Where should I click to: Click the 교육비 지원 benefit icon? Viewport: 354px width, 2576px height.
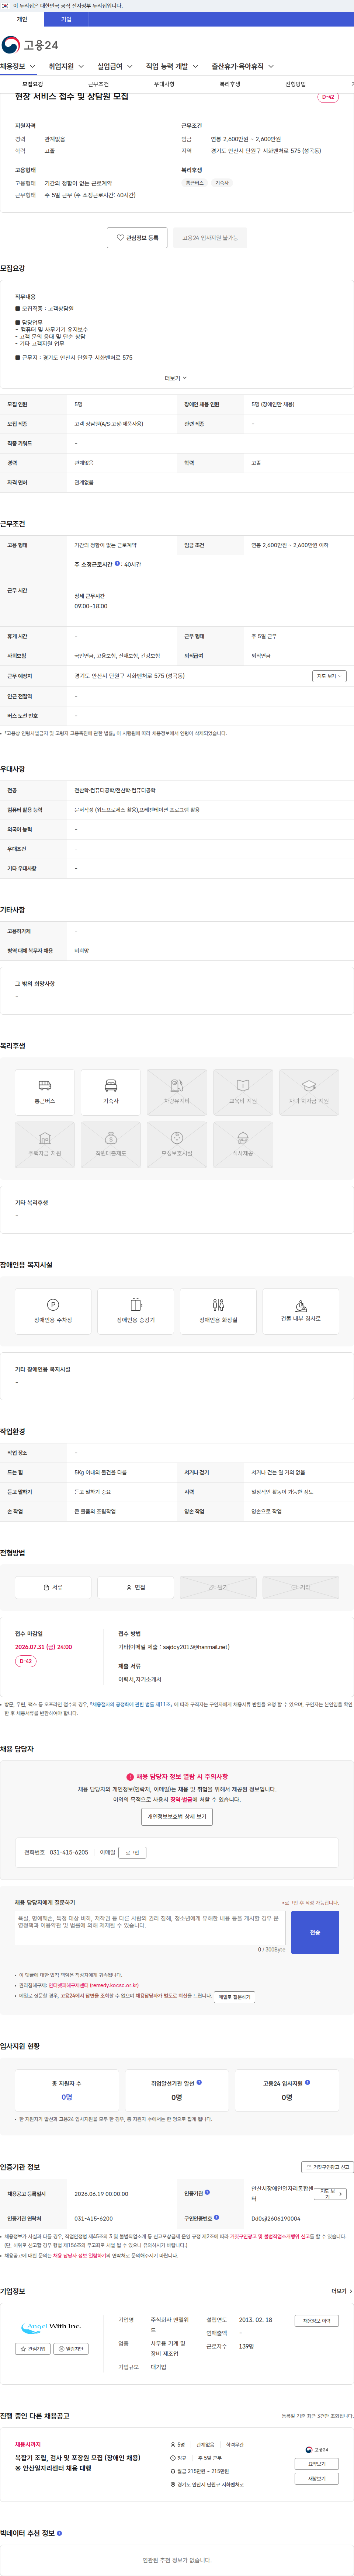point(243,1092)
